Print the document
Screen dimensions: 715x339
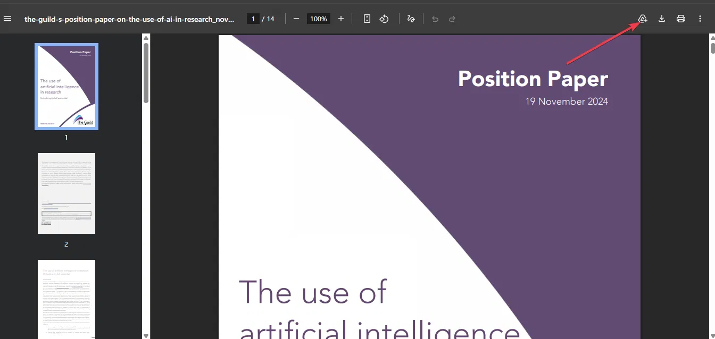(681, 19)
